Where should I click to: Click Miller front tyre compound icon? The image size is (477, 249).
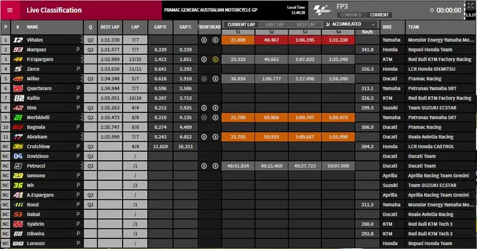204,79
